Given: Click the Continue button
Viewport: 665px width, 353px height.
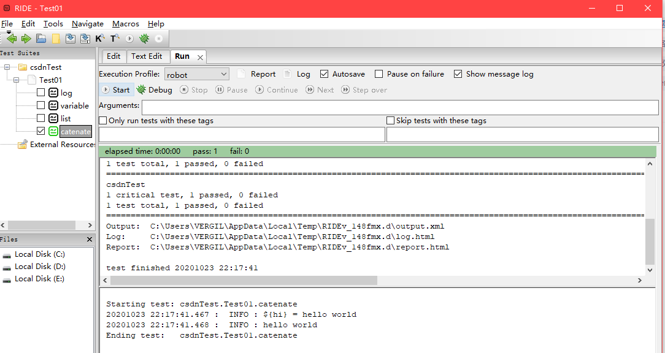Looking at the screenshot, I should tap(276, 90).
